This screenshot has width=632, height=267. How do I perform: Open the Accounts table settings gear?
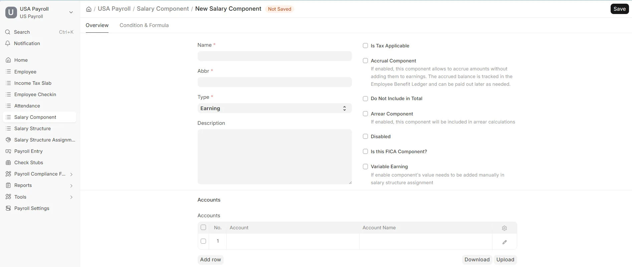504,228
